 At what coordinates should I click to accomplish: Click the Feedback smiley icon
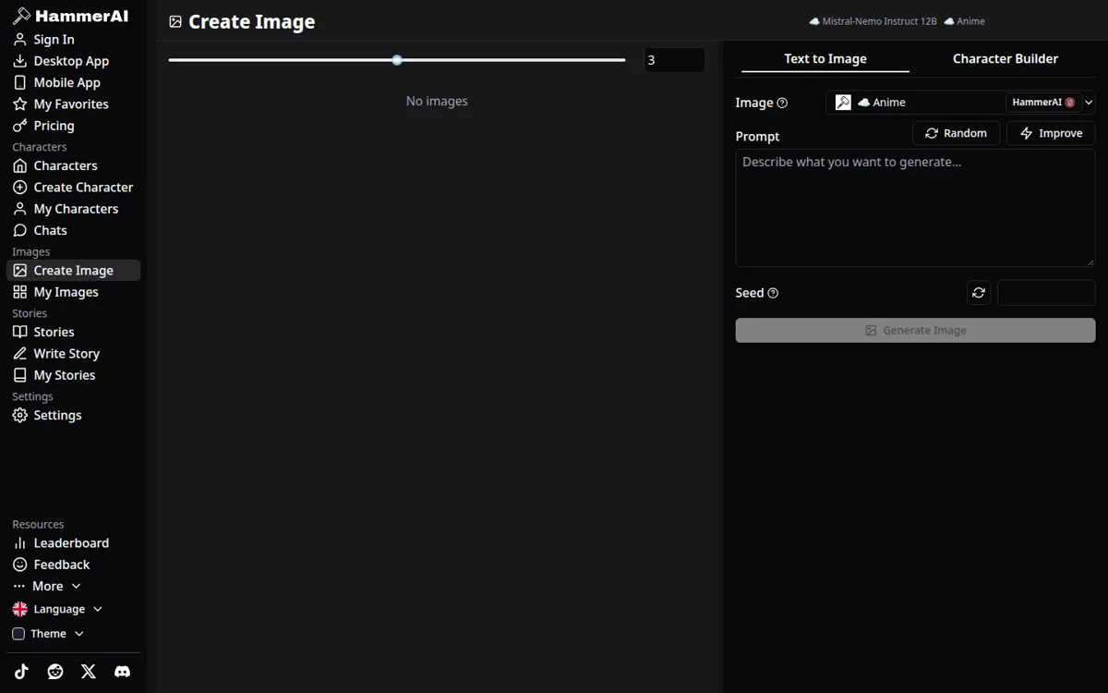[20, 565]
